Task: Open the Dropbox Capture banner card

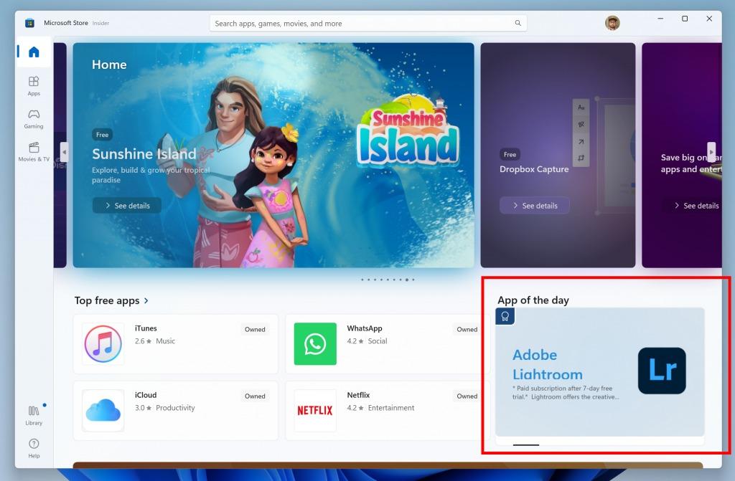Action: click(558, 155)
